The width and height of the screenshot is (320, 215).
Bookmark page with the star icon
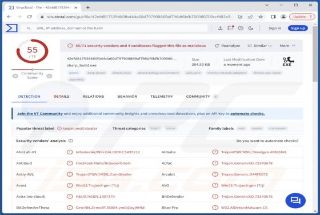coord(261,17)
